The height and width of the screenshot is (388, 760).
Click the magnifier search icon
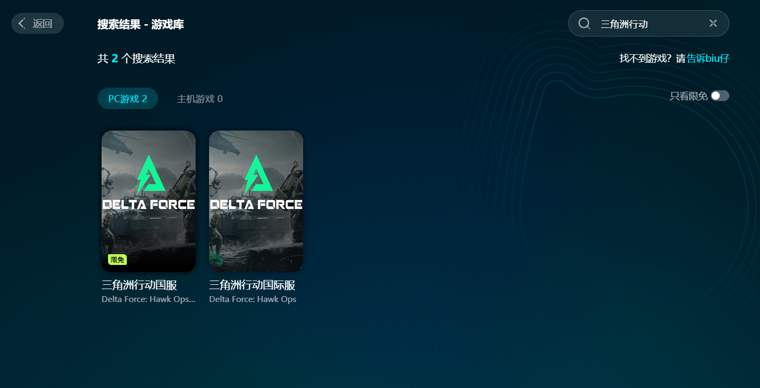coord(584,24)
